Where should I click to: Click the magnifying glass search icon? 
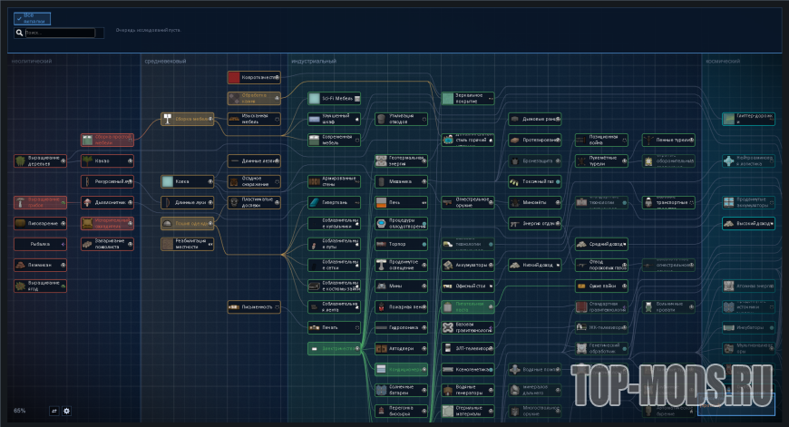coord(19,33)
